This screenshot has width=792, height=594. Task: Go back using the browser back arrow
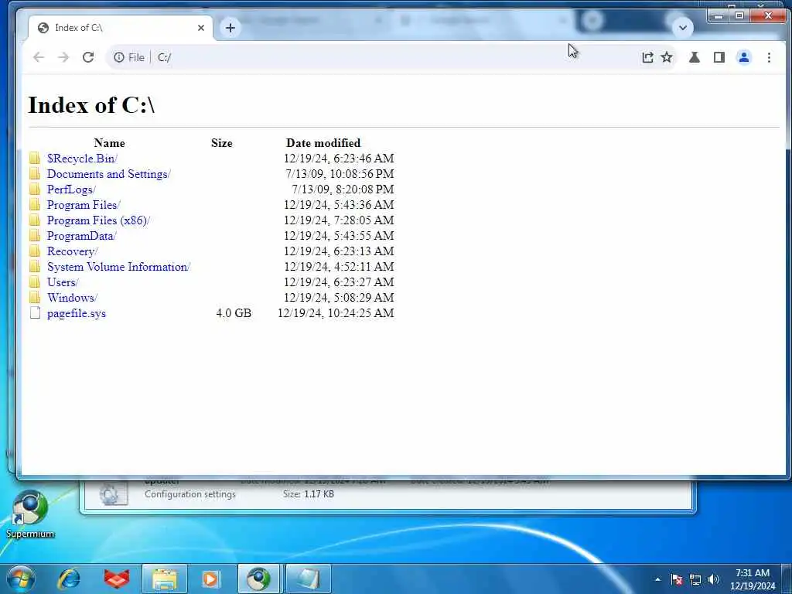pos(39,57)
